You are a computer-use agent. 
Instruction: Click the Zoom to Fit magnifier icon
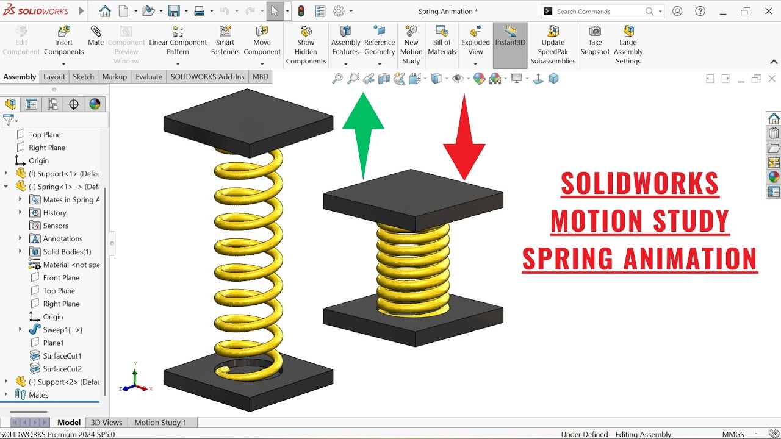tap(337, 78)
